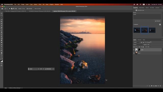Switch to the History panel tab
The image size is (163, 92).
click(x=147, y=8)
